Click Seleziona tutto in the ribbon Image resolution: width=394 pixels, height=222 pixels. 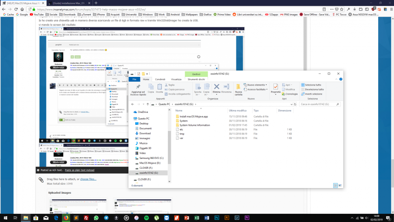pos(311,85)
